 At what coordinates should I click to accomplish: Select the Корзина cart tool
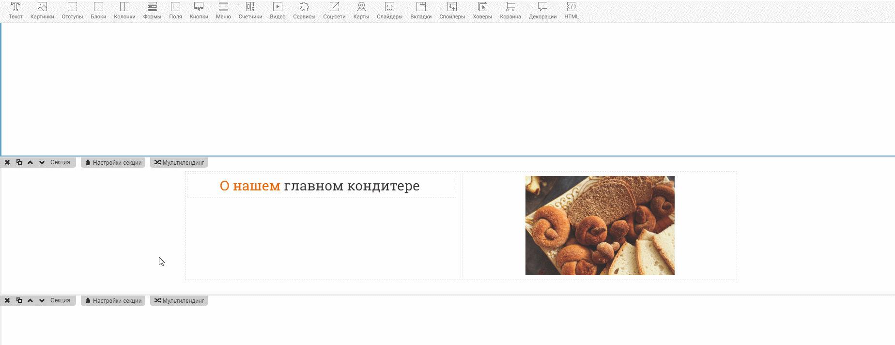(510, 11)
